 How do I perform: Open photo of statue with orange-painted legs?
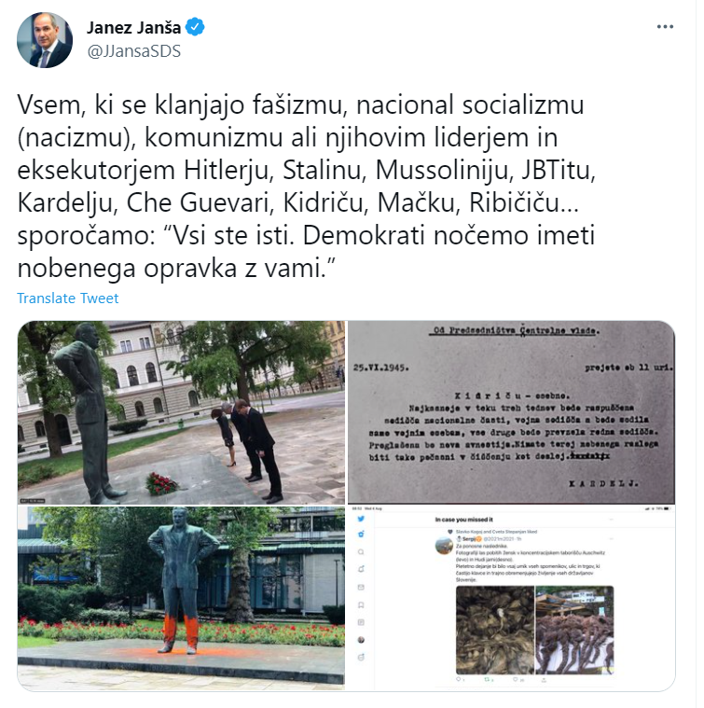tap(182, 598)
